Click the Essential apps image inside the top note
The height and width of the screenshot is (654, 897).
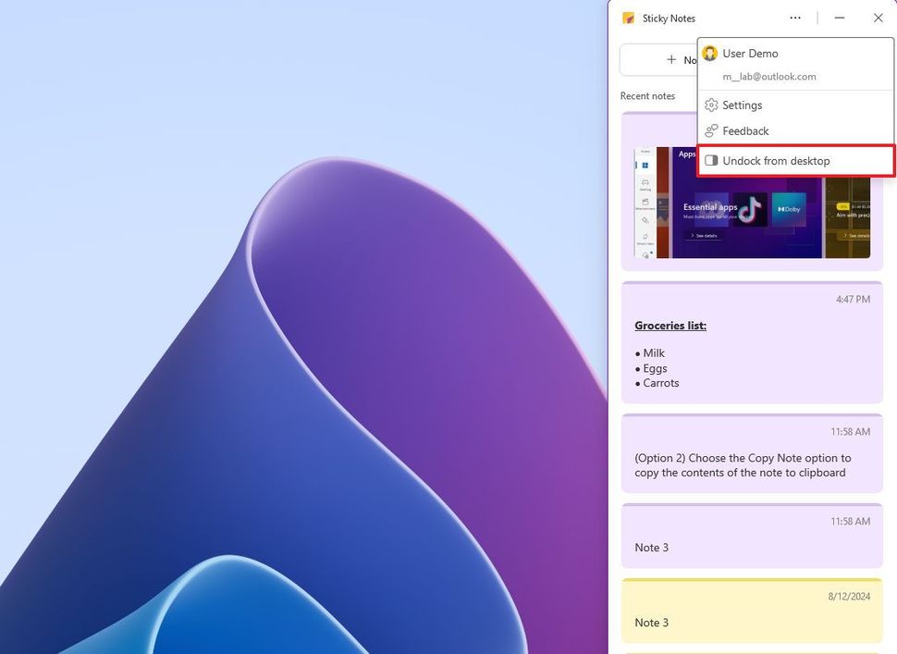click(710, 209)
